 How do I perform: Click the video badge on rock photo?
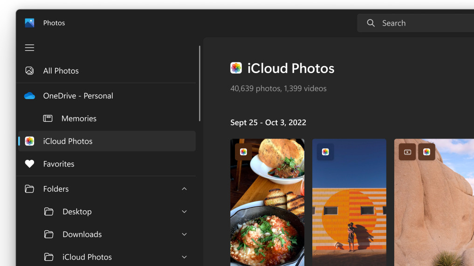point(407,152)
